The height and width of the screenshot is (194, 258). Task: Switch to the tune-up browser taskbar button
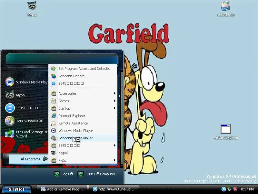click(114, 189)
